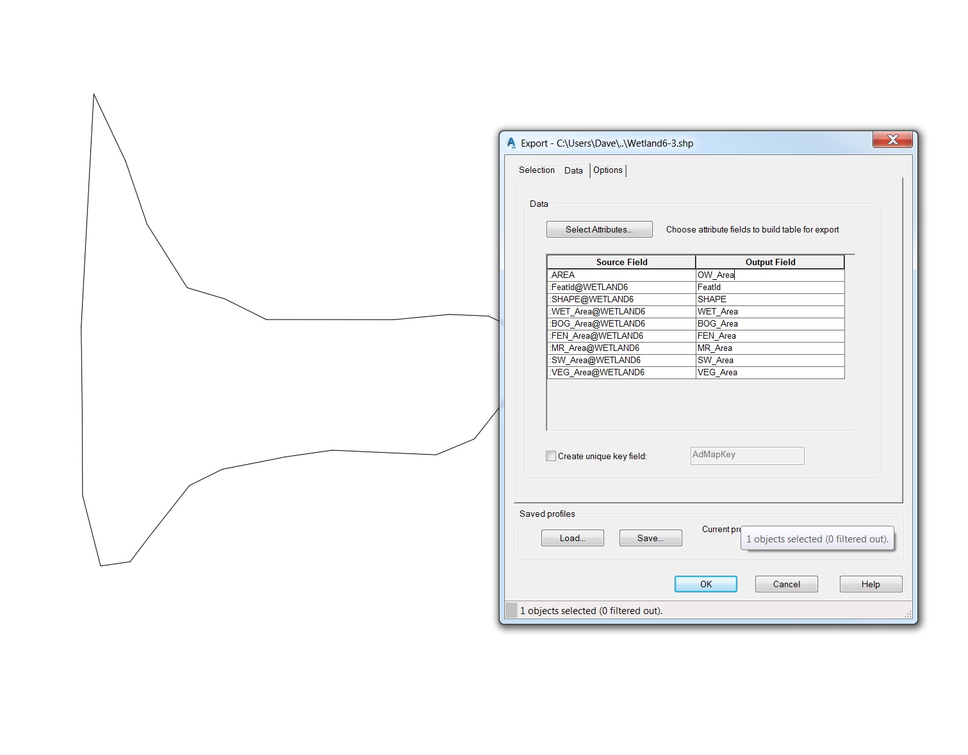The width and height of the screenshot is (968, 755).
Task: Open Help for the Export dialog
Action: click(x=871, y=584)
